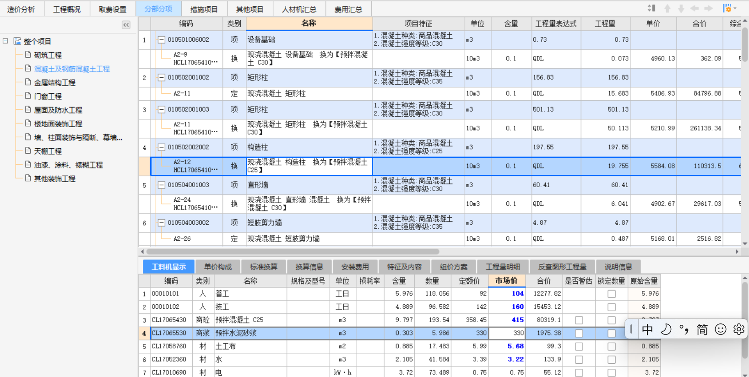Tick 是否暂估 checkbox for 预拌水泥砂浆 row
749x377 pixels.
(579, 334)
